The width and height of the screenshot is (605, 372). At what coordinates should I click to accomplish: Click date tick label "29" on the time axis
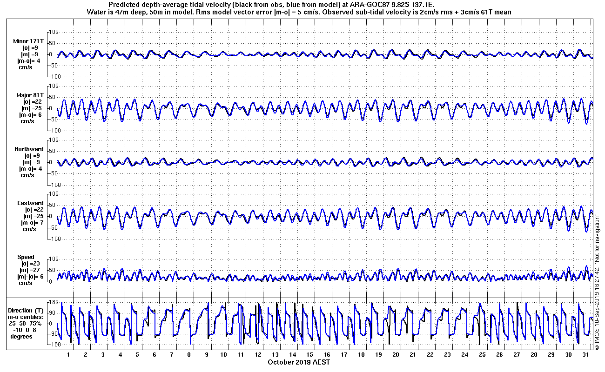point(551,355)
